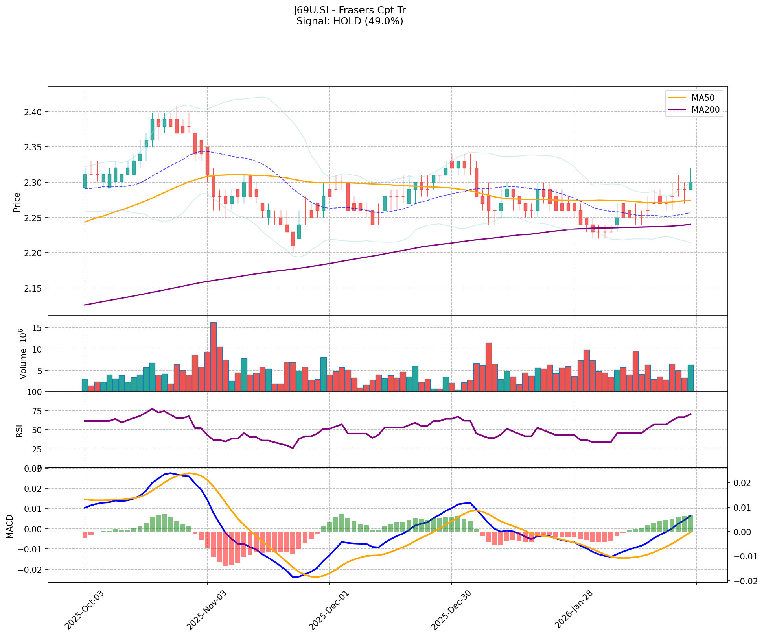Click the chart title J69U.SI - Frasers Cpt Tr
This screenshot has width=764, height=637.
pyautogui.click(x=350, y=10)
